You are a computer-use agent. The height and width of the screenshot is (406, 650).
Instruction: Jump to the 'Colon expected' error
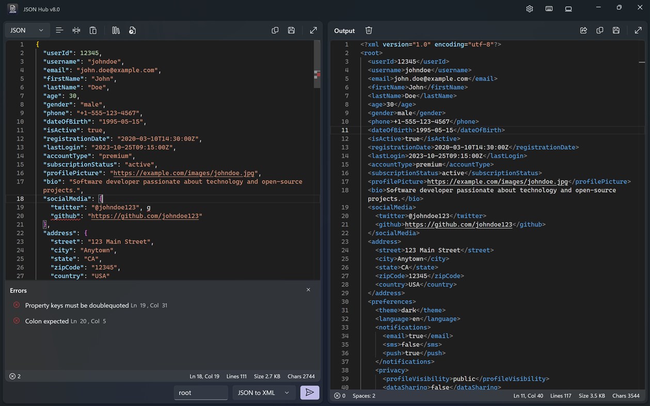(x=66, y=321)
